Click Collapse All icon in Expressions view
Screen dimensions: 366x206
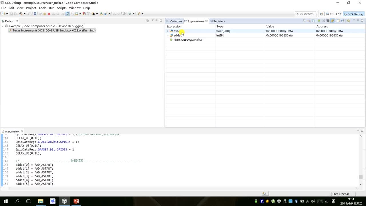(x=313, y=21)
